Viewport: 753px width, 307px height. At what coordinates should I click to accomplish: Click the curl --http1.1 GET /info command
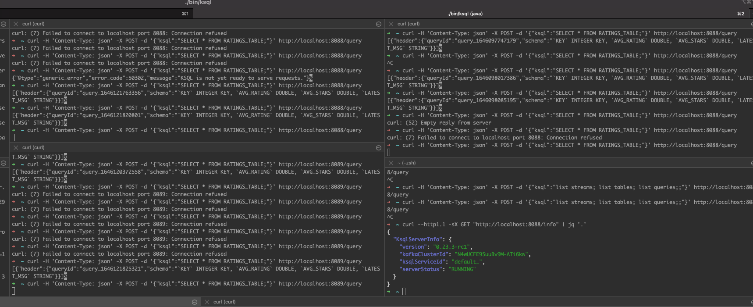[x=494, y=225]
